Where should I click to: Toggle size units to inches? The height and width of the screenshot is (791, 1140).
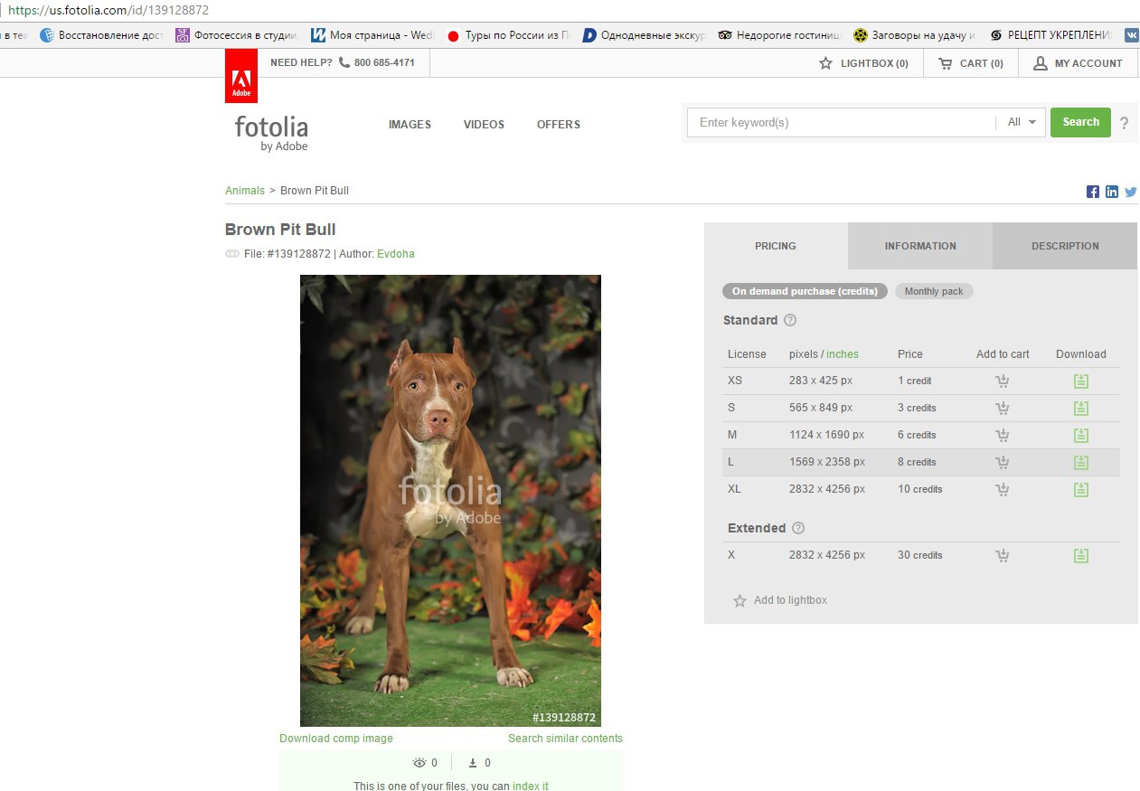click(843, 354)
